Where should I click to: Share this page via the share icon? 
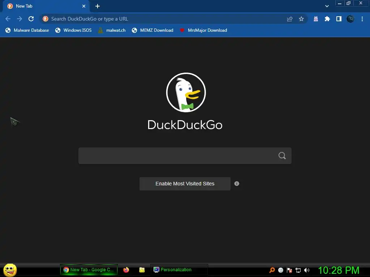(289, 19)
